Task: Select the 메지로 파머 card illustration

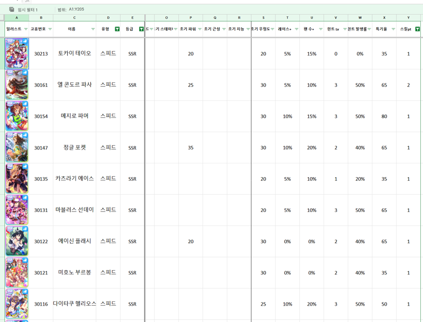Action: pyautogui.click(x=17, y=116)
